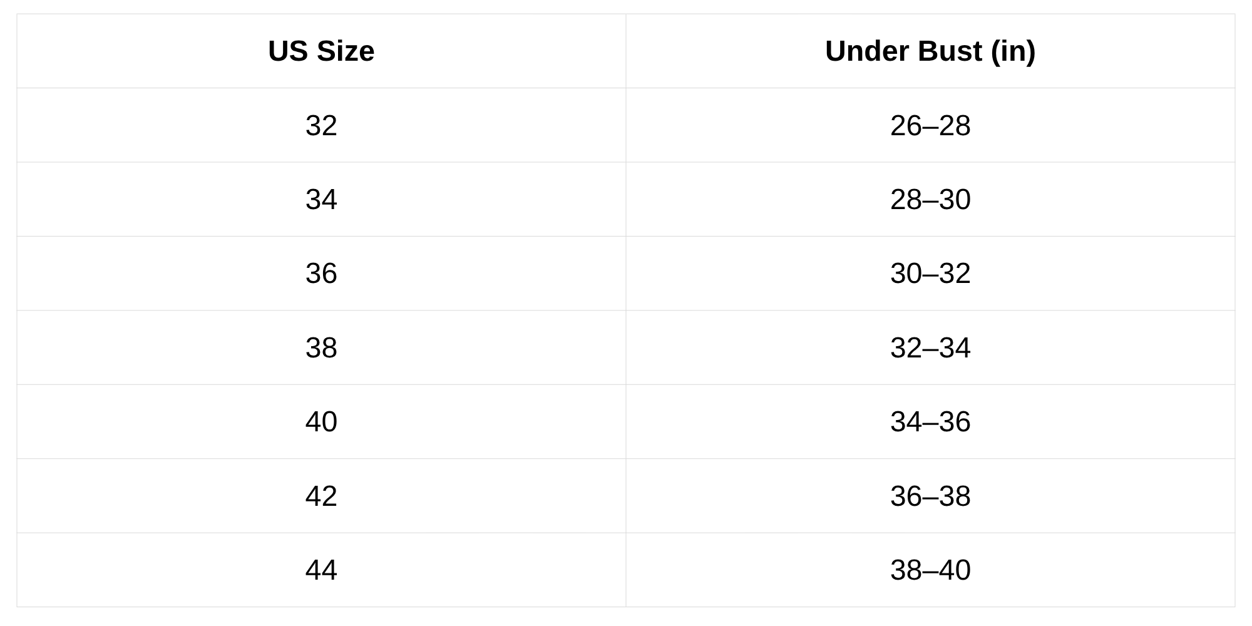Click the US size 36 cell
The image size is (1252, 626).
321,274
